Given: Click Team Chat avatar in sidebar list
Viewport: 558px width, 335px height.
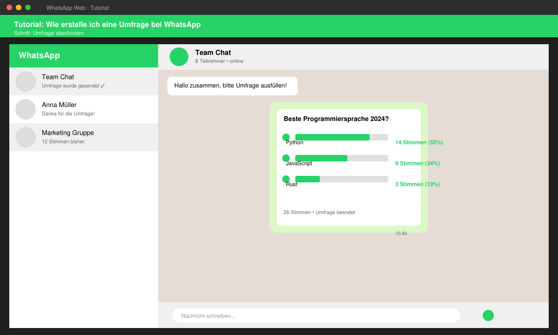Looking at the screenshot, I should click(26, 81).
